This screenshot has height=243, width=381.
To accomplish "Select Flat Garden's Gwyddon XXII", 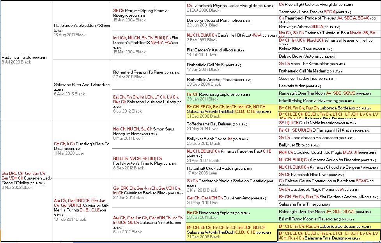I will pyautogui.click(x=81, y=25).
